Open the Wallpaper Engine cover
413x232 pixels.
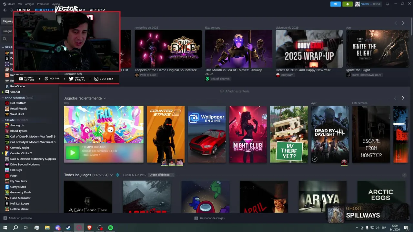point(207,134)
